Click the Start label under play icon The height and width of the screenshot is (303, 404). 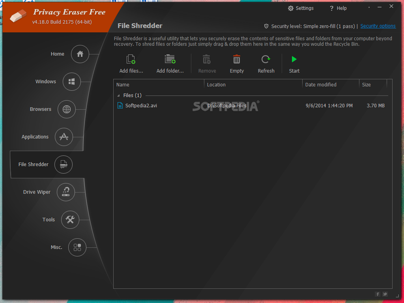point(294,71)
